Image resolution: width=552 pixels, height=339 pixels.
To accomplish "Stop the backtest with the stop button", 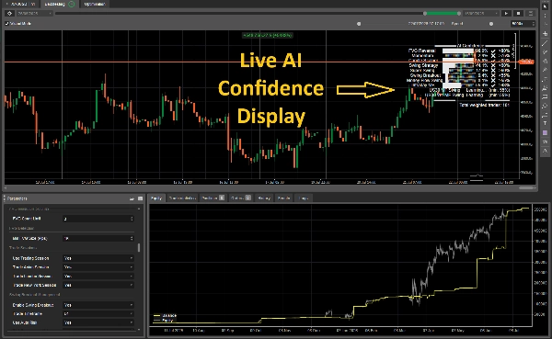I will point(518,14).
